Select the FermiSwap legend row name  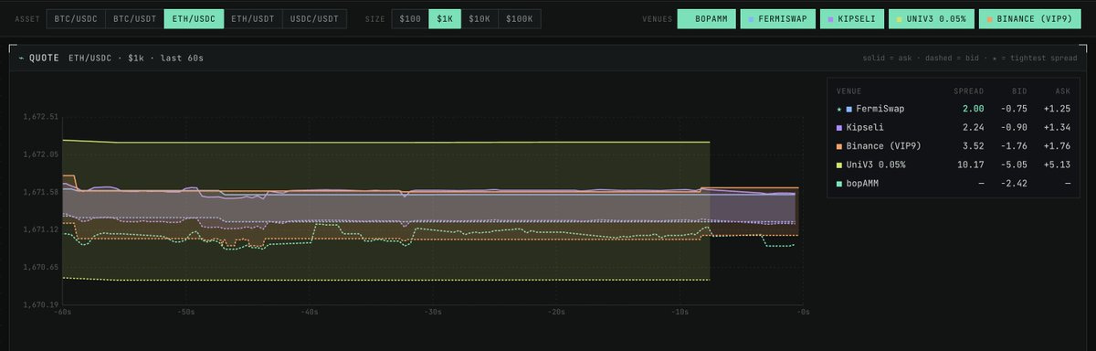click(x=881, y=109)
